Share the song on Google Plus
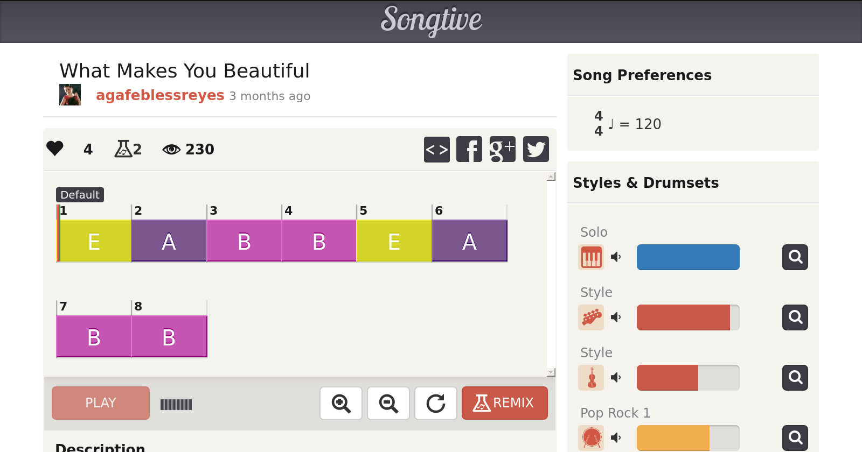Viewport: 862px width, 452px height. pos(502,149)
